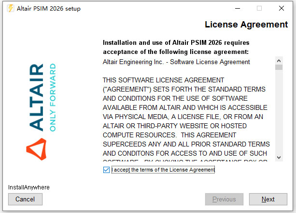Cancel the installation
The height and width of the screenshot is (213, 296).
click(25, 199)
